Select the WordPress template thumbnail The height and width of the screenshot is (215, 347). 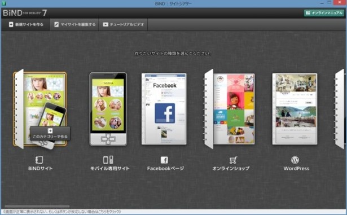click(x=295, y=109)
